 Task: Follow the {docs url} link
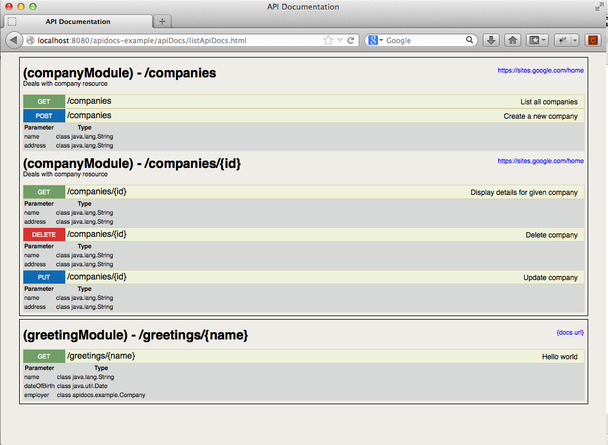570,332
